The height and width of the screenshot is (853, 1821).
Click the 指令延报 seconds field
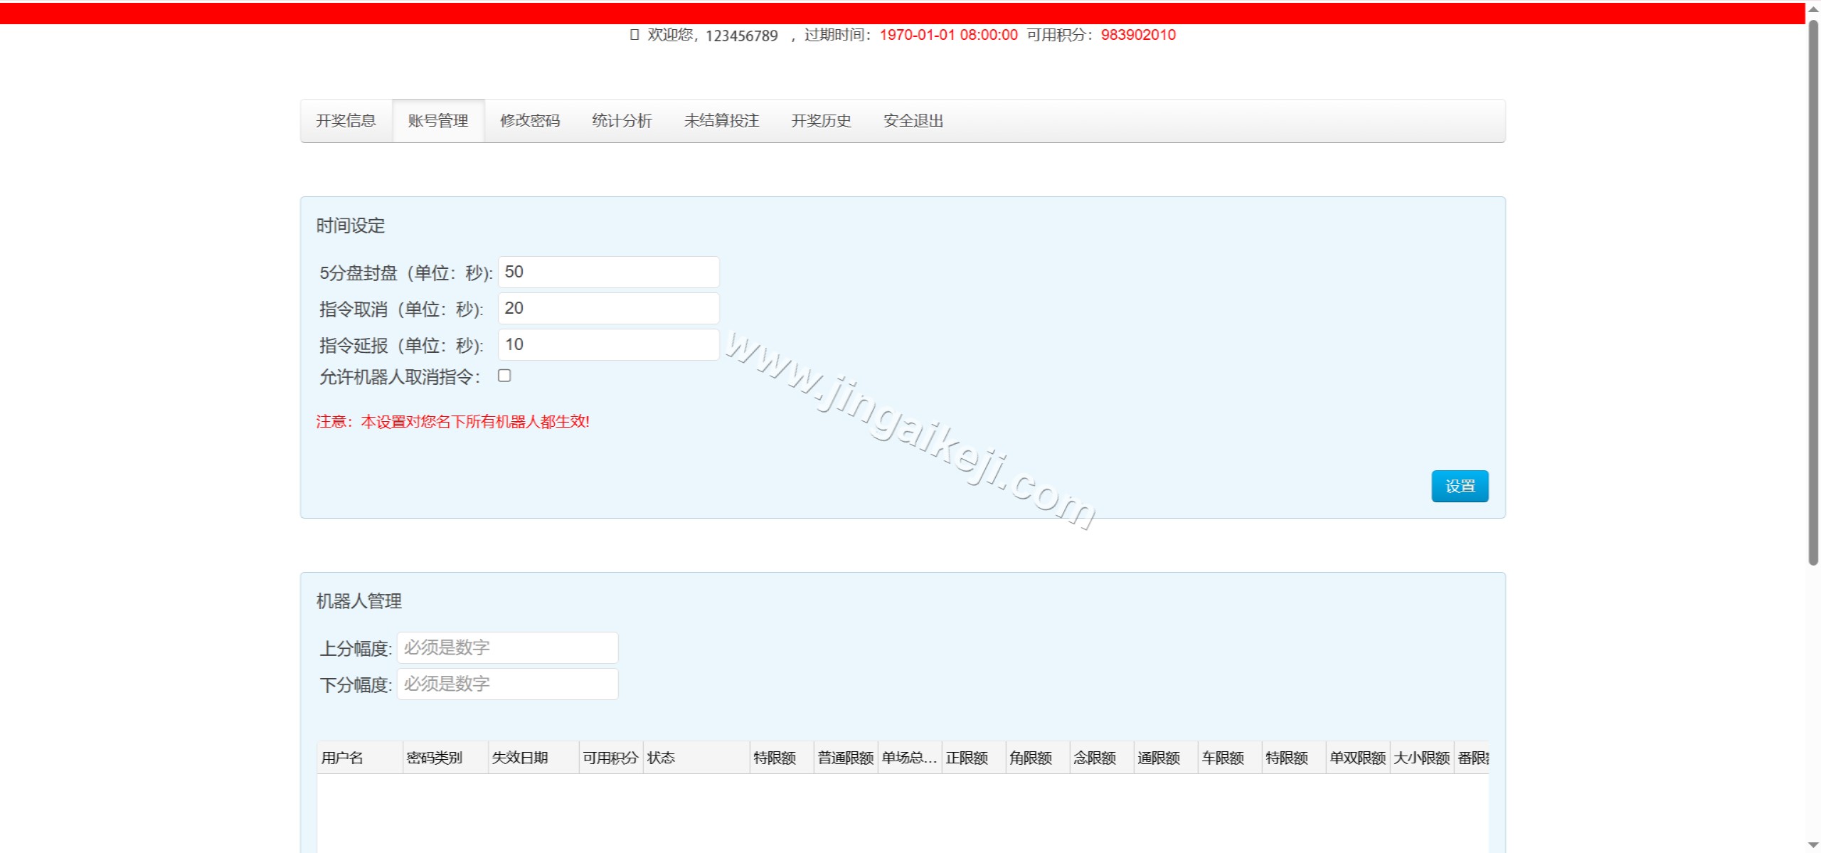tap(608, 345)
